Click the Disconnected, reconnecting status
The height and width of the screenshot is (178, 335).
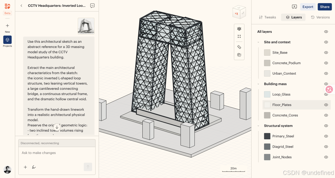40,143
